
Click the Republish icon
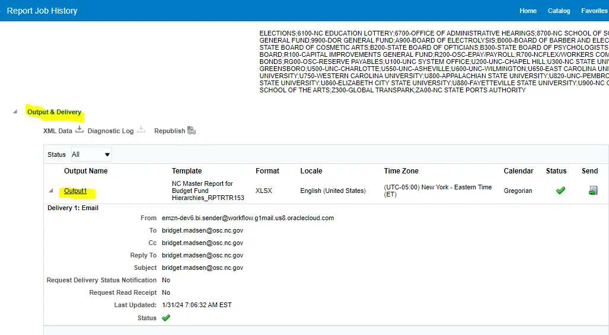pos(192,131)
